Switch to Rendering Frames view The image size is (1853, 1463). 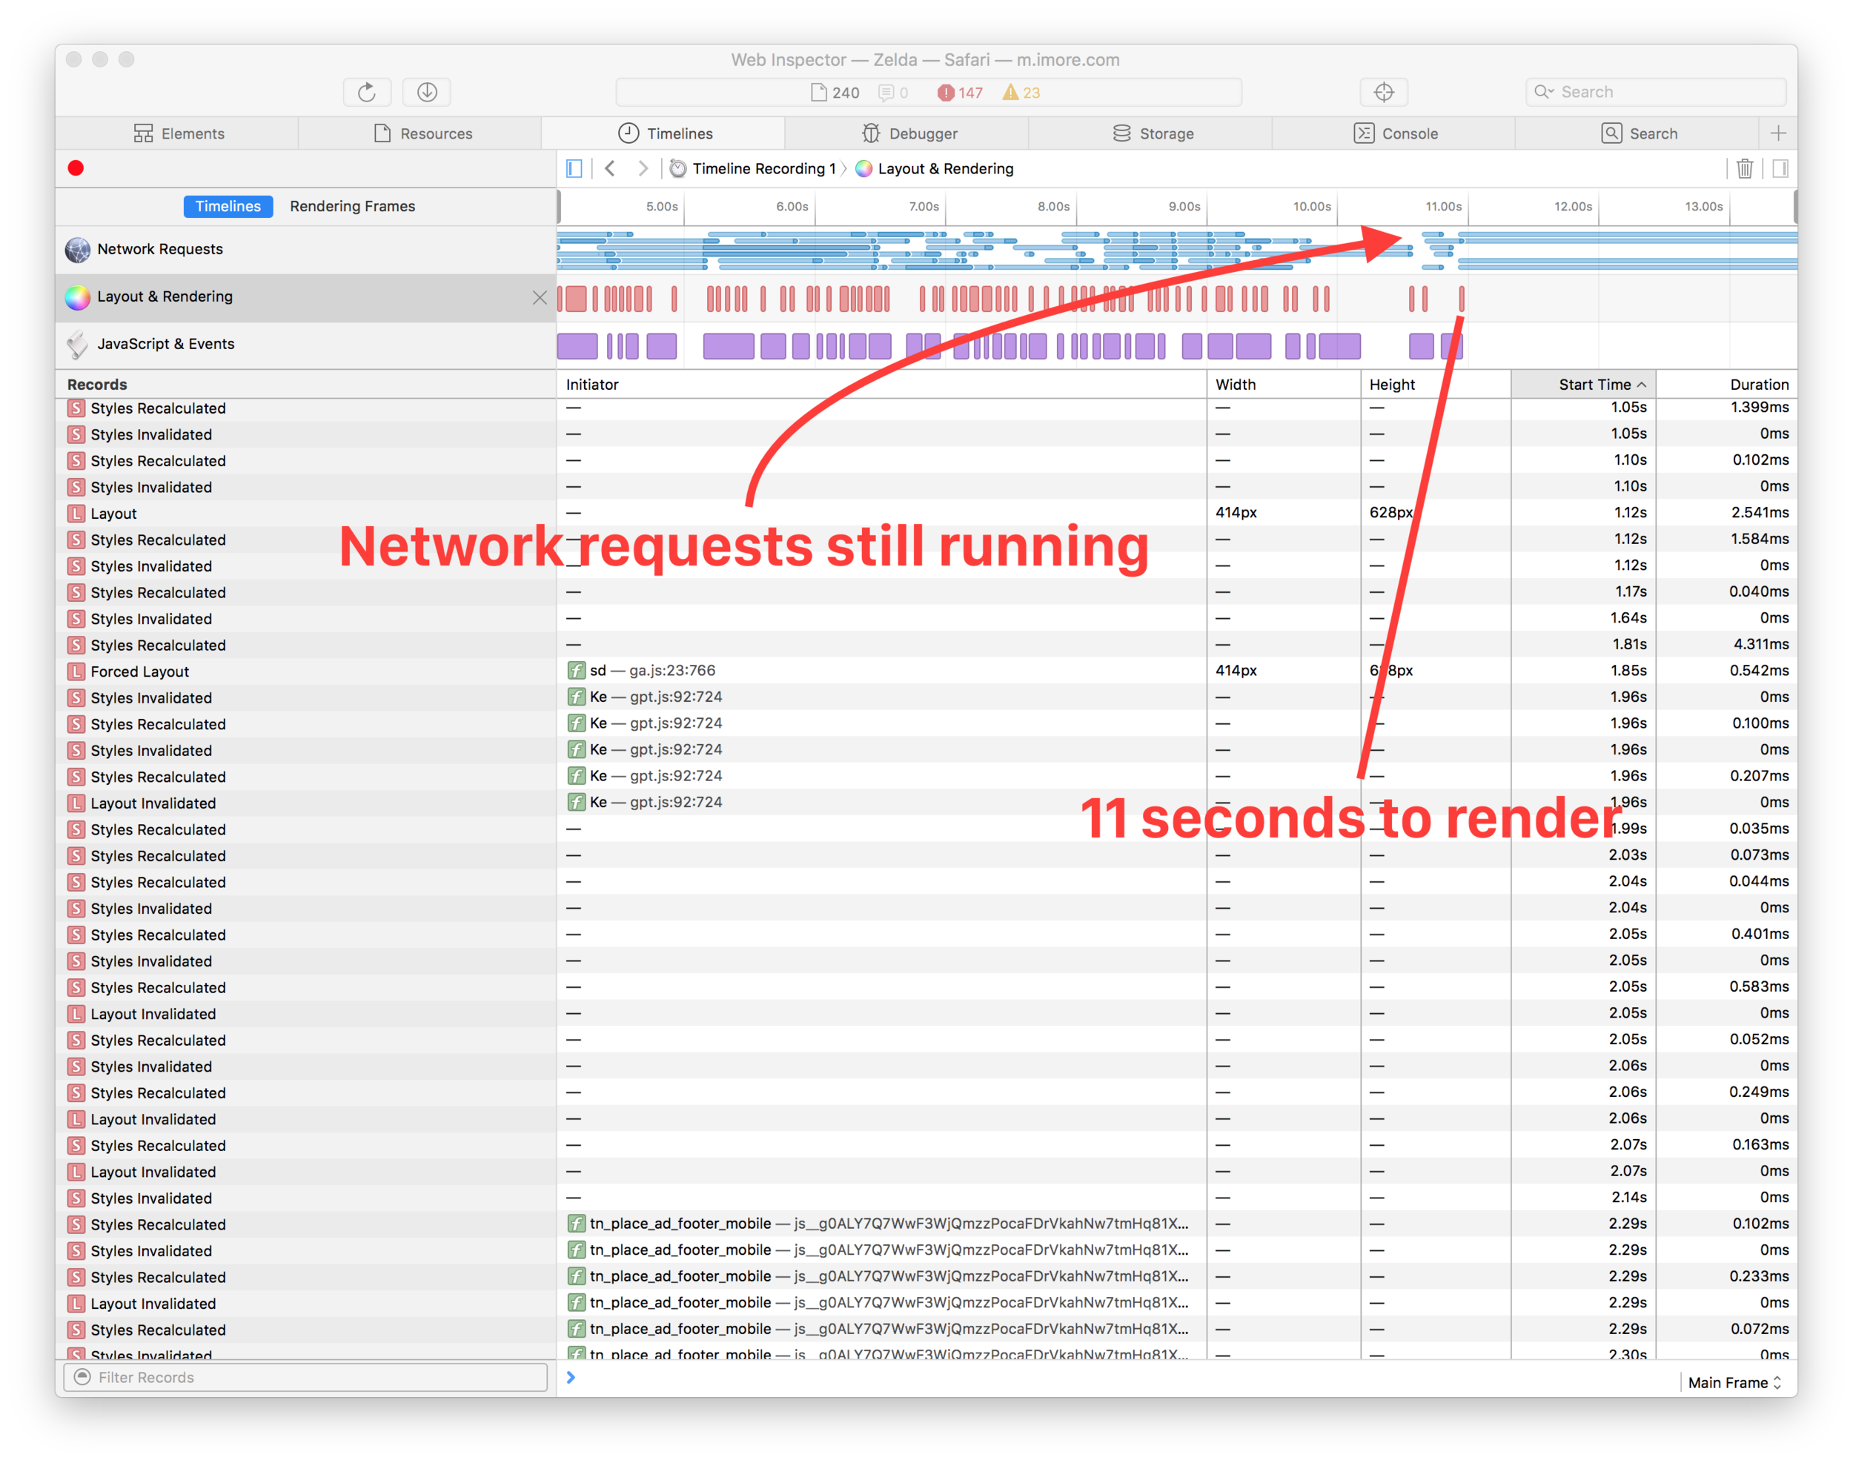click(352, 207)
